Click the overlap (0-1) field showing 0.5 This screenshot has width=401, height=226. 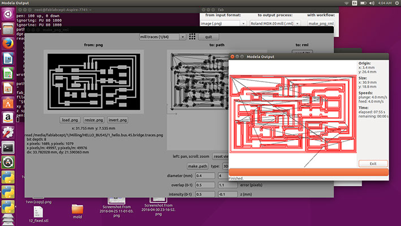pyautogui.click(x=205, y=185)
